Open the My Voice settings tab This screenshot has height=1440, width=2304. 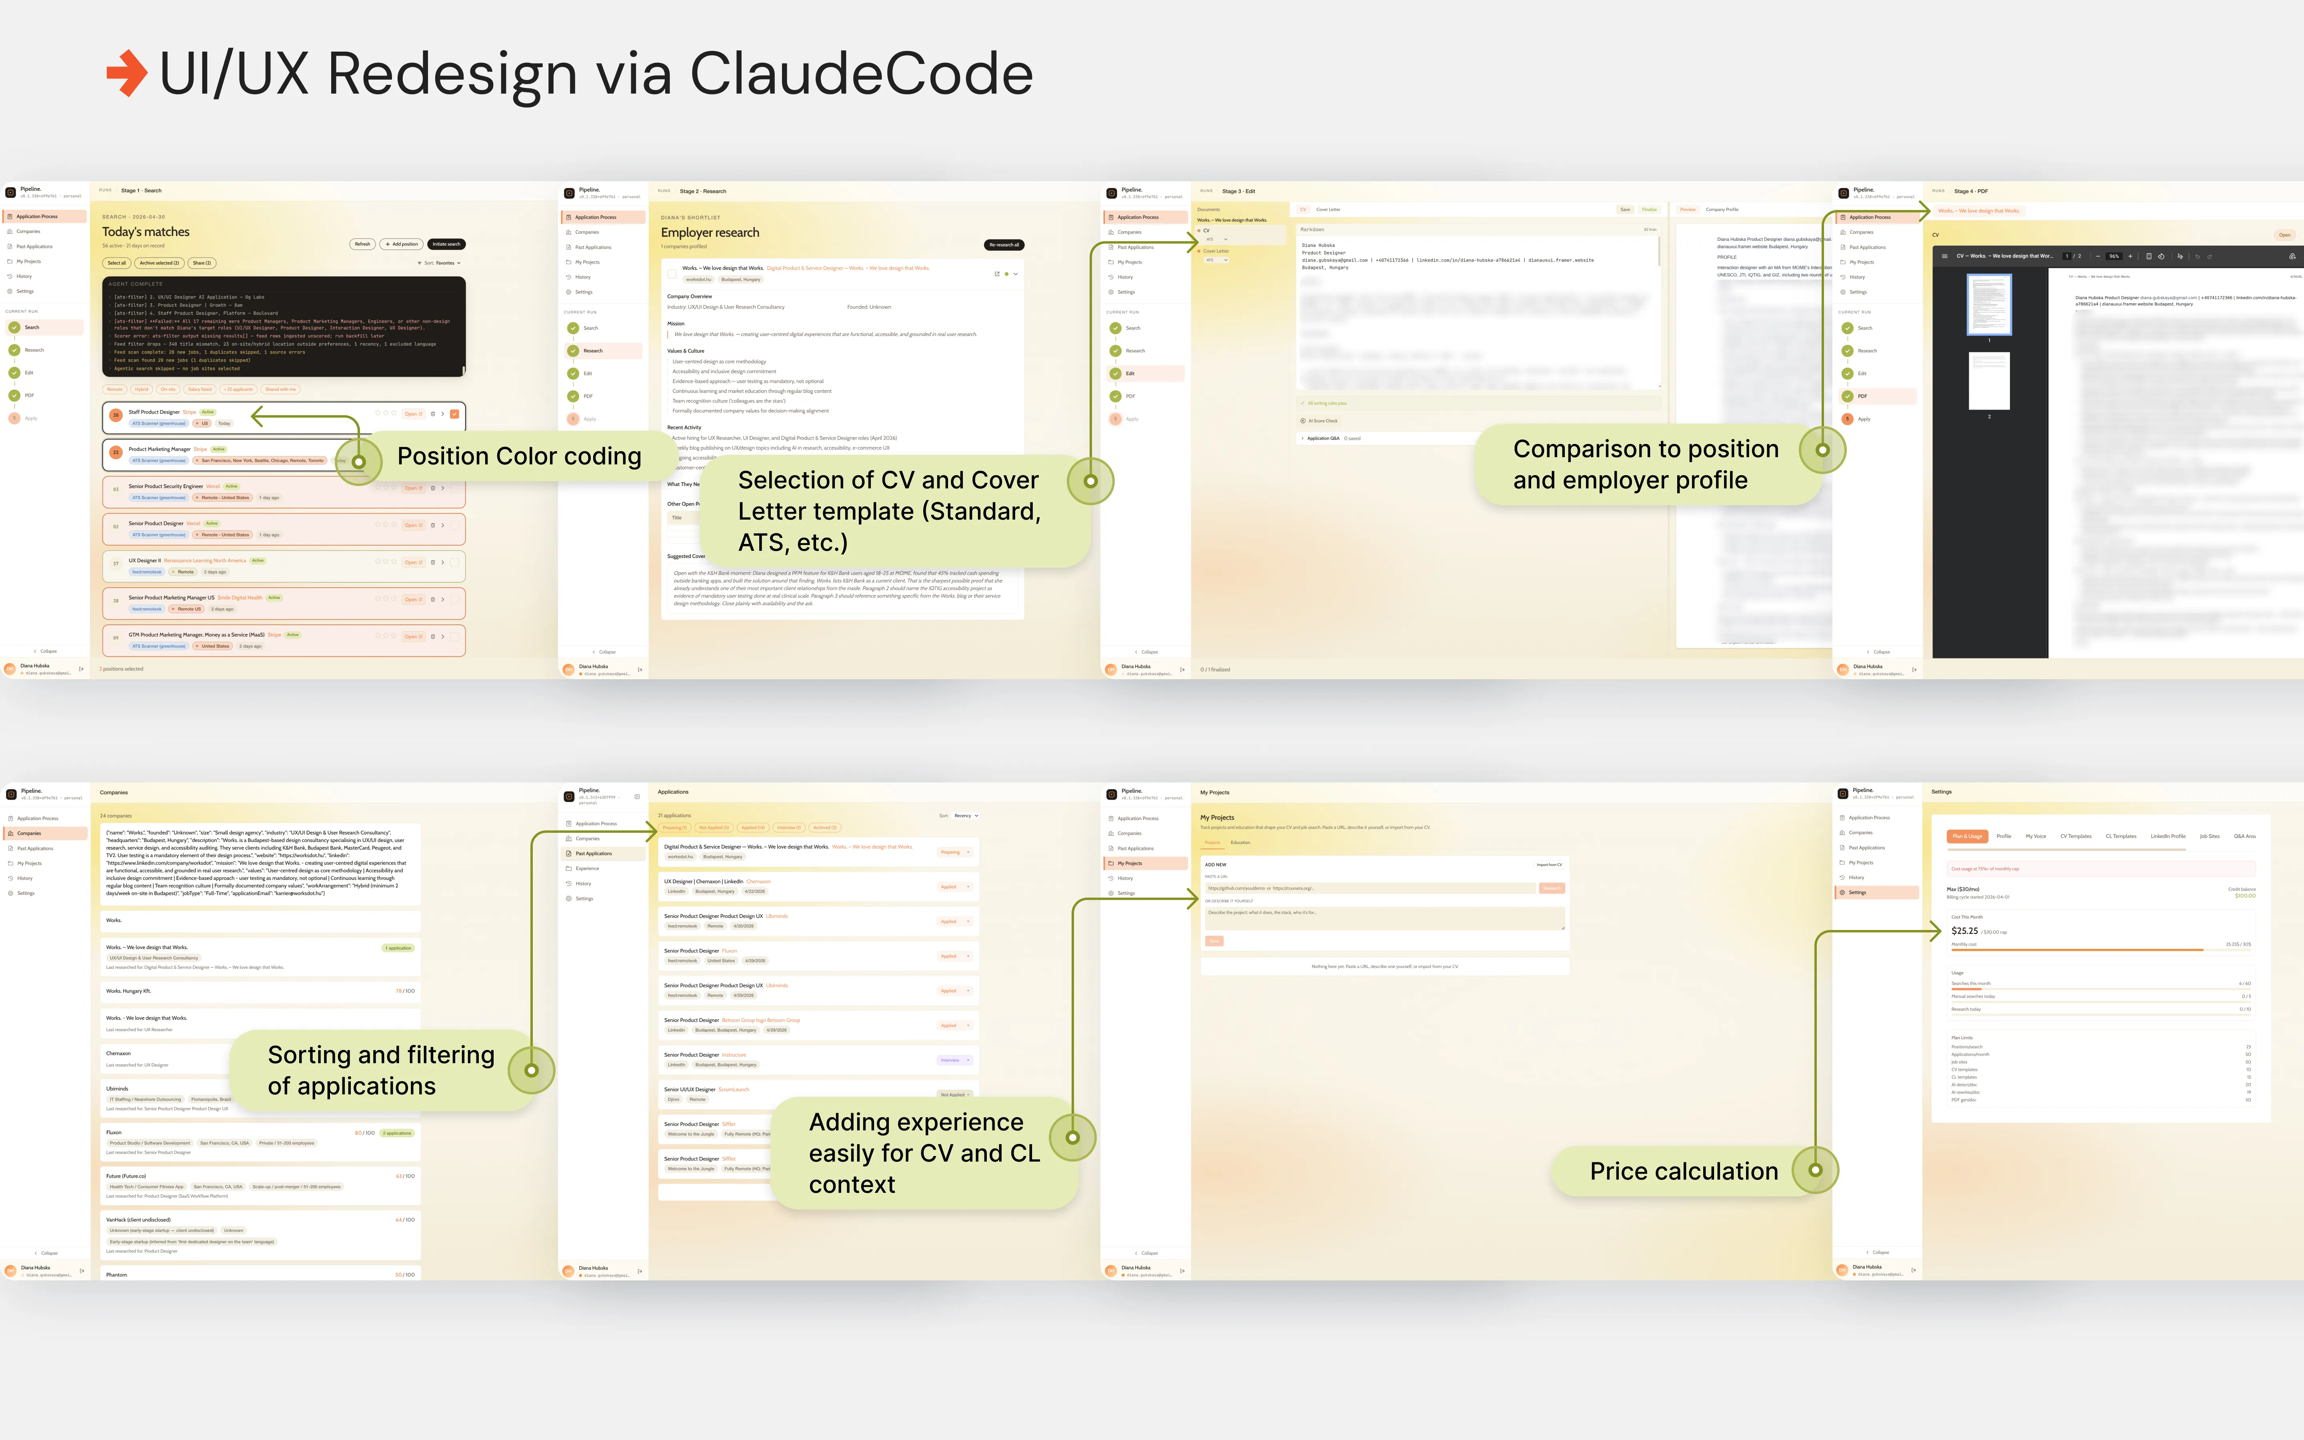2036,836
